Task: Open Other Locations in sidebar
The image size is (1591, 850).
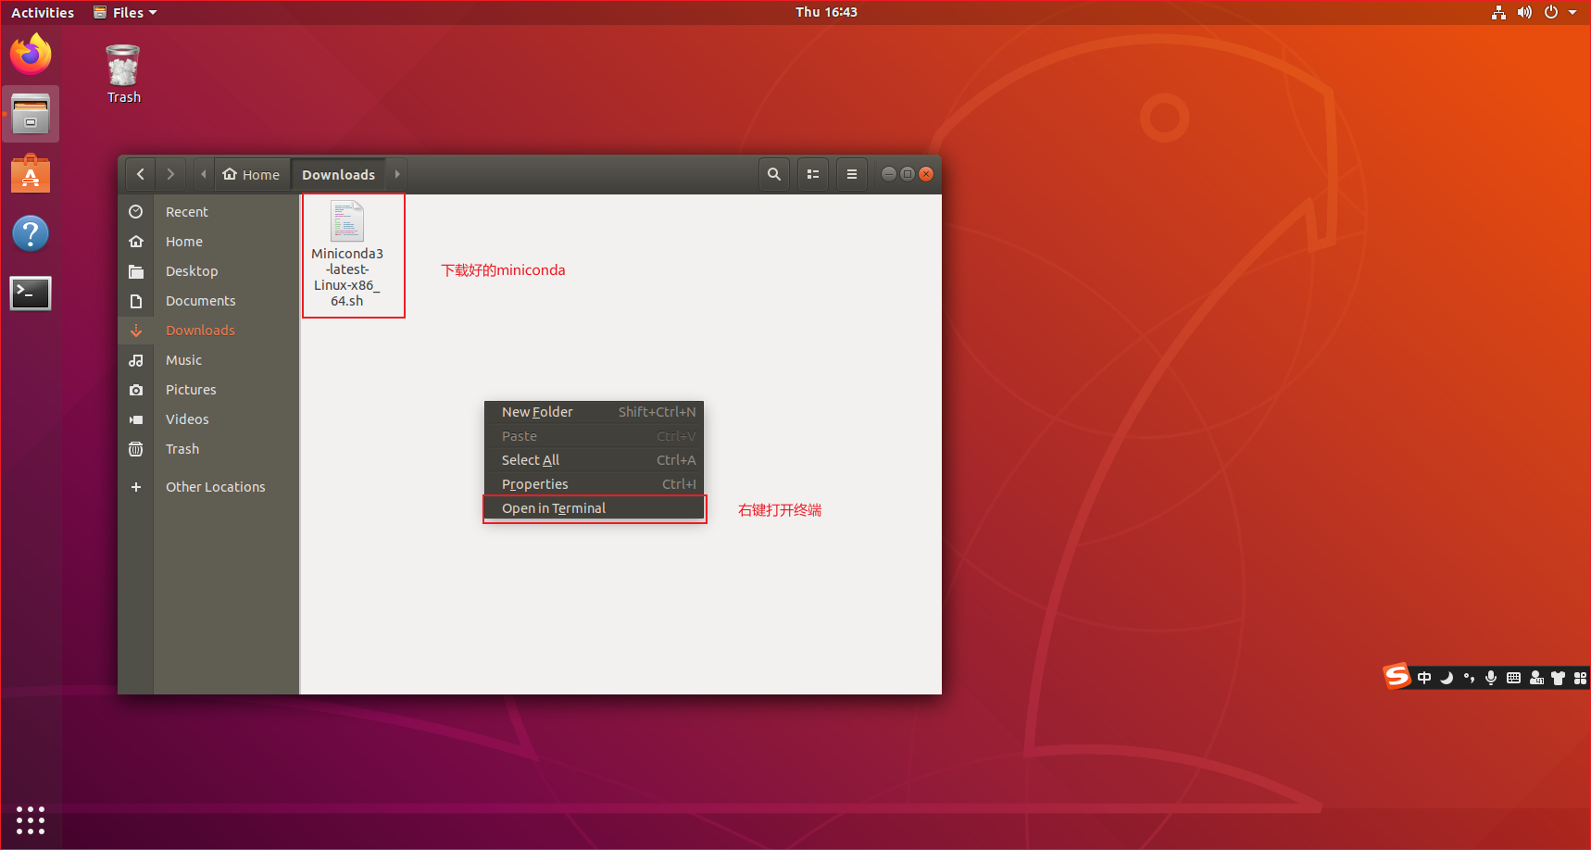Action: (x=208, y=487)
